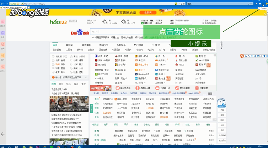Viewport: 268px width, 148px height.
Task: Switch to the 体育 news tab
Action: tap(84, 84)
